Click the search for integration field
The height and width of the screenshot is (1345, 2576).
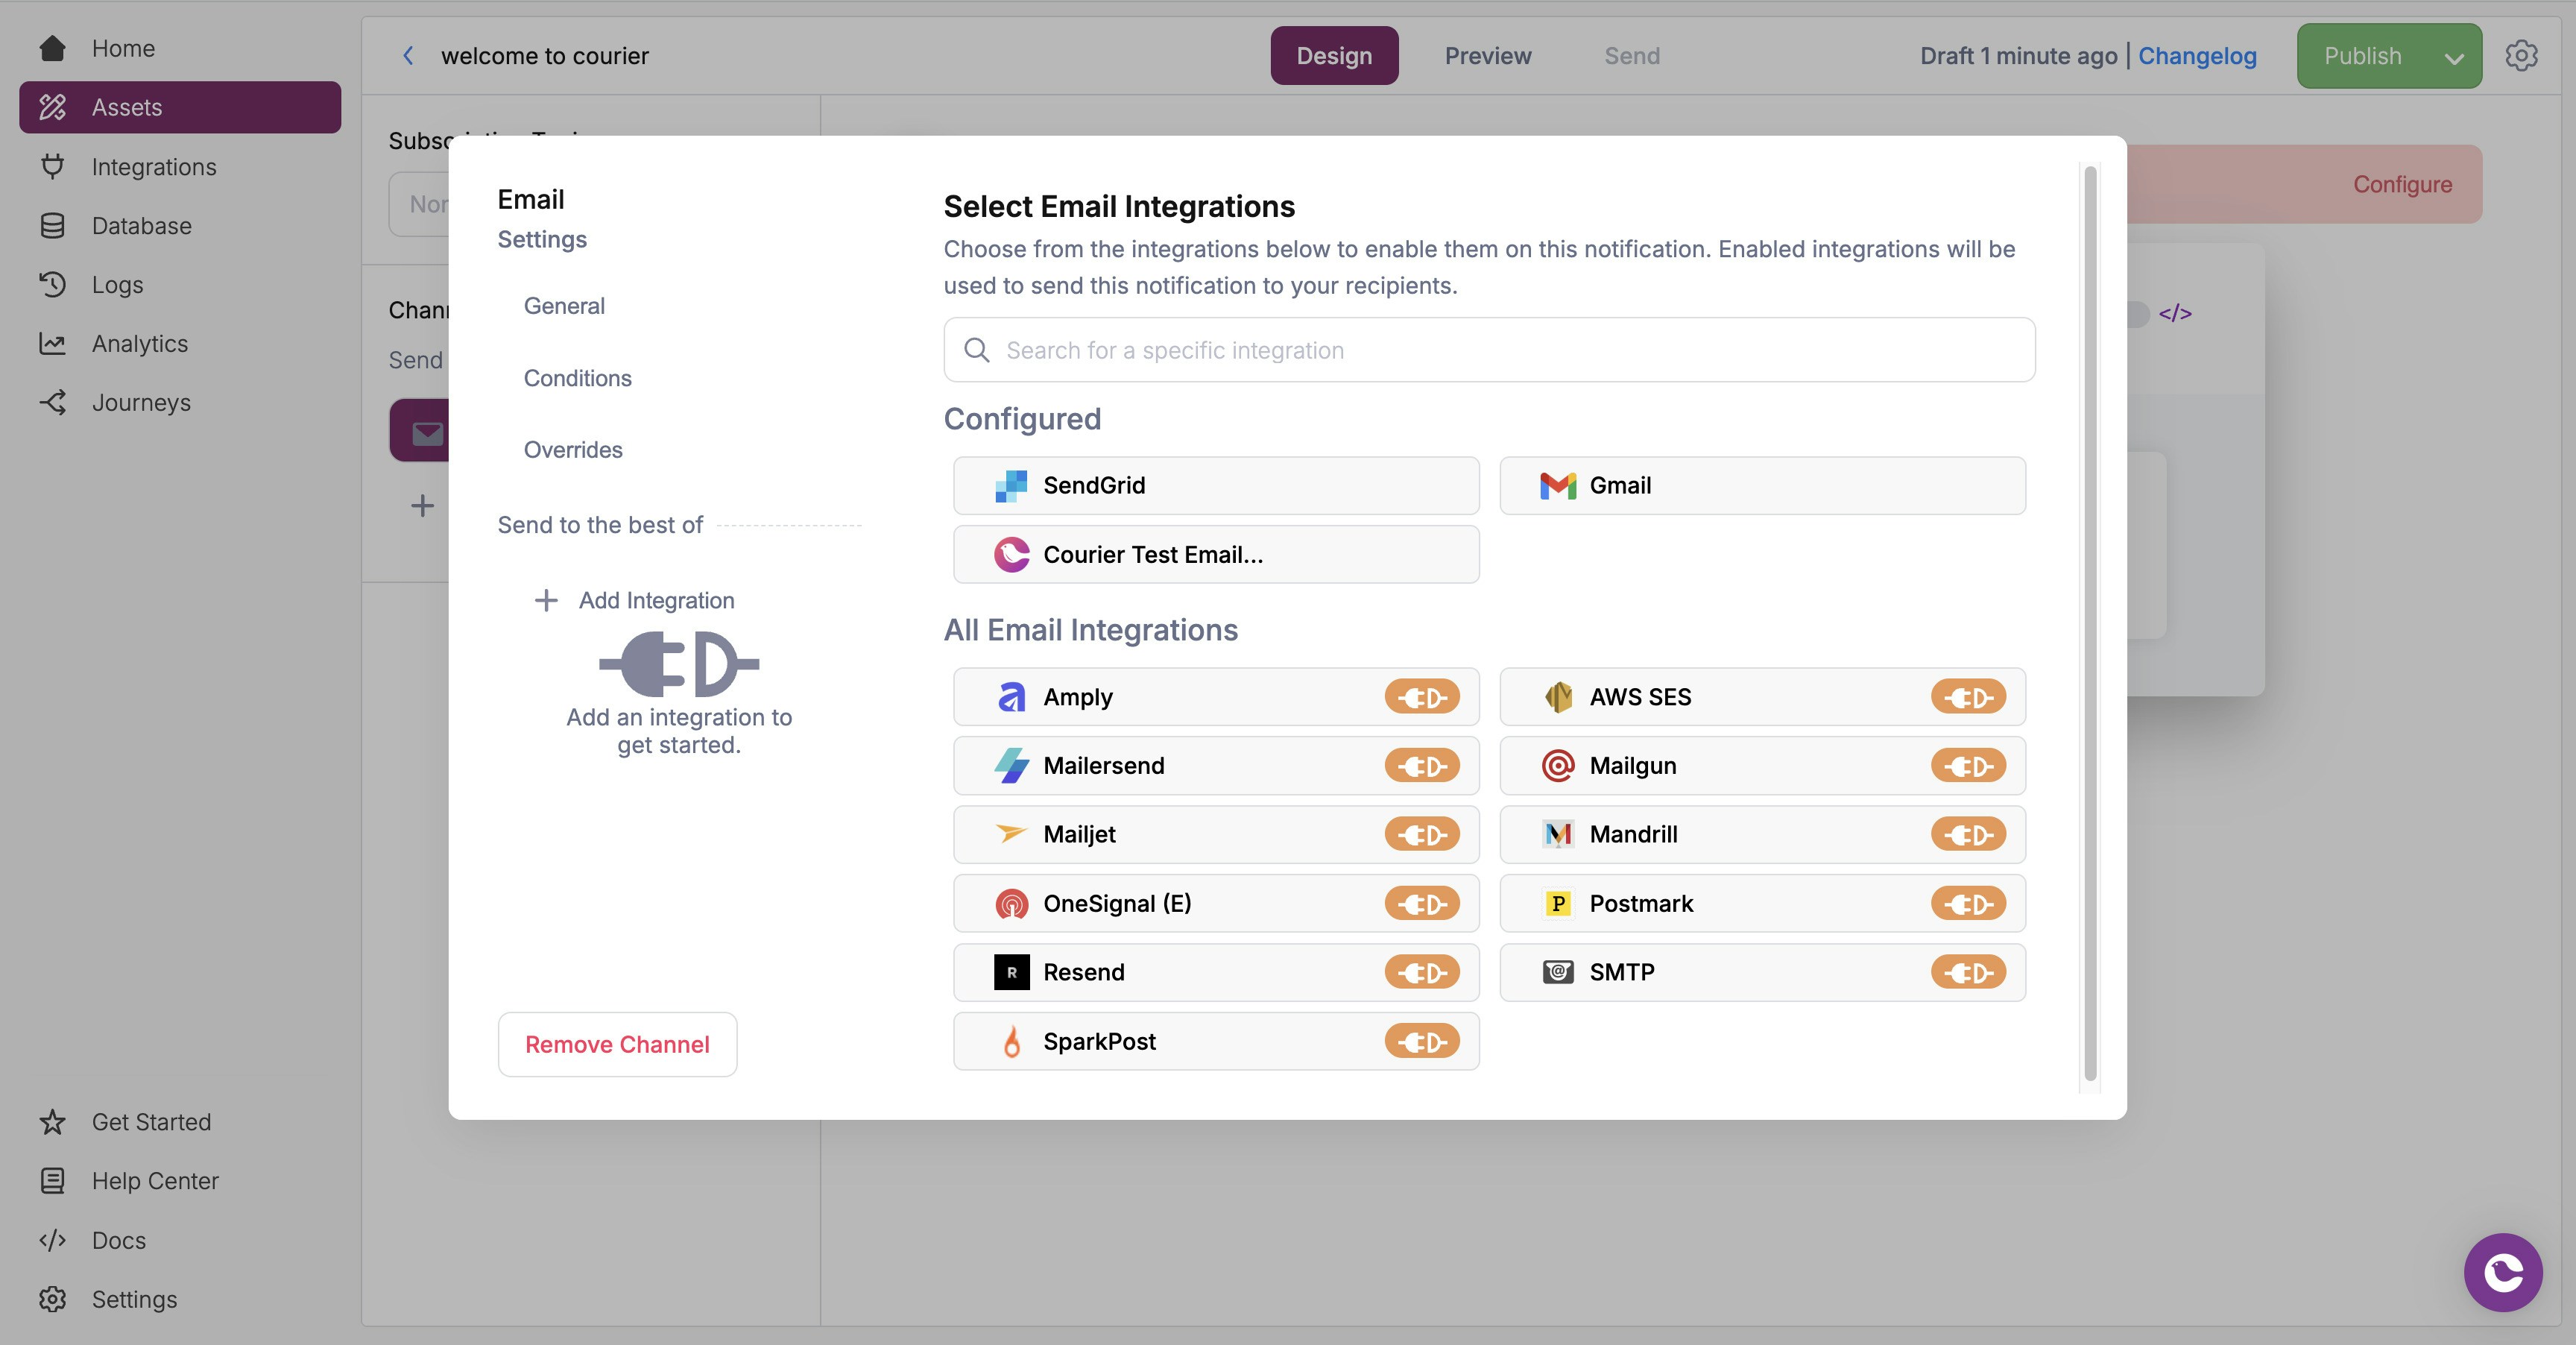(x=1488, y=350)
